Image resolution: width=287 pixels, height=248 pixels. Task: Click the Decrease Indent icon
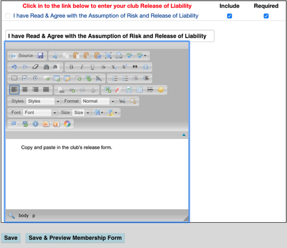[135, 78]
